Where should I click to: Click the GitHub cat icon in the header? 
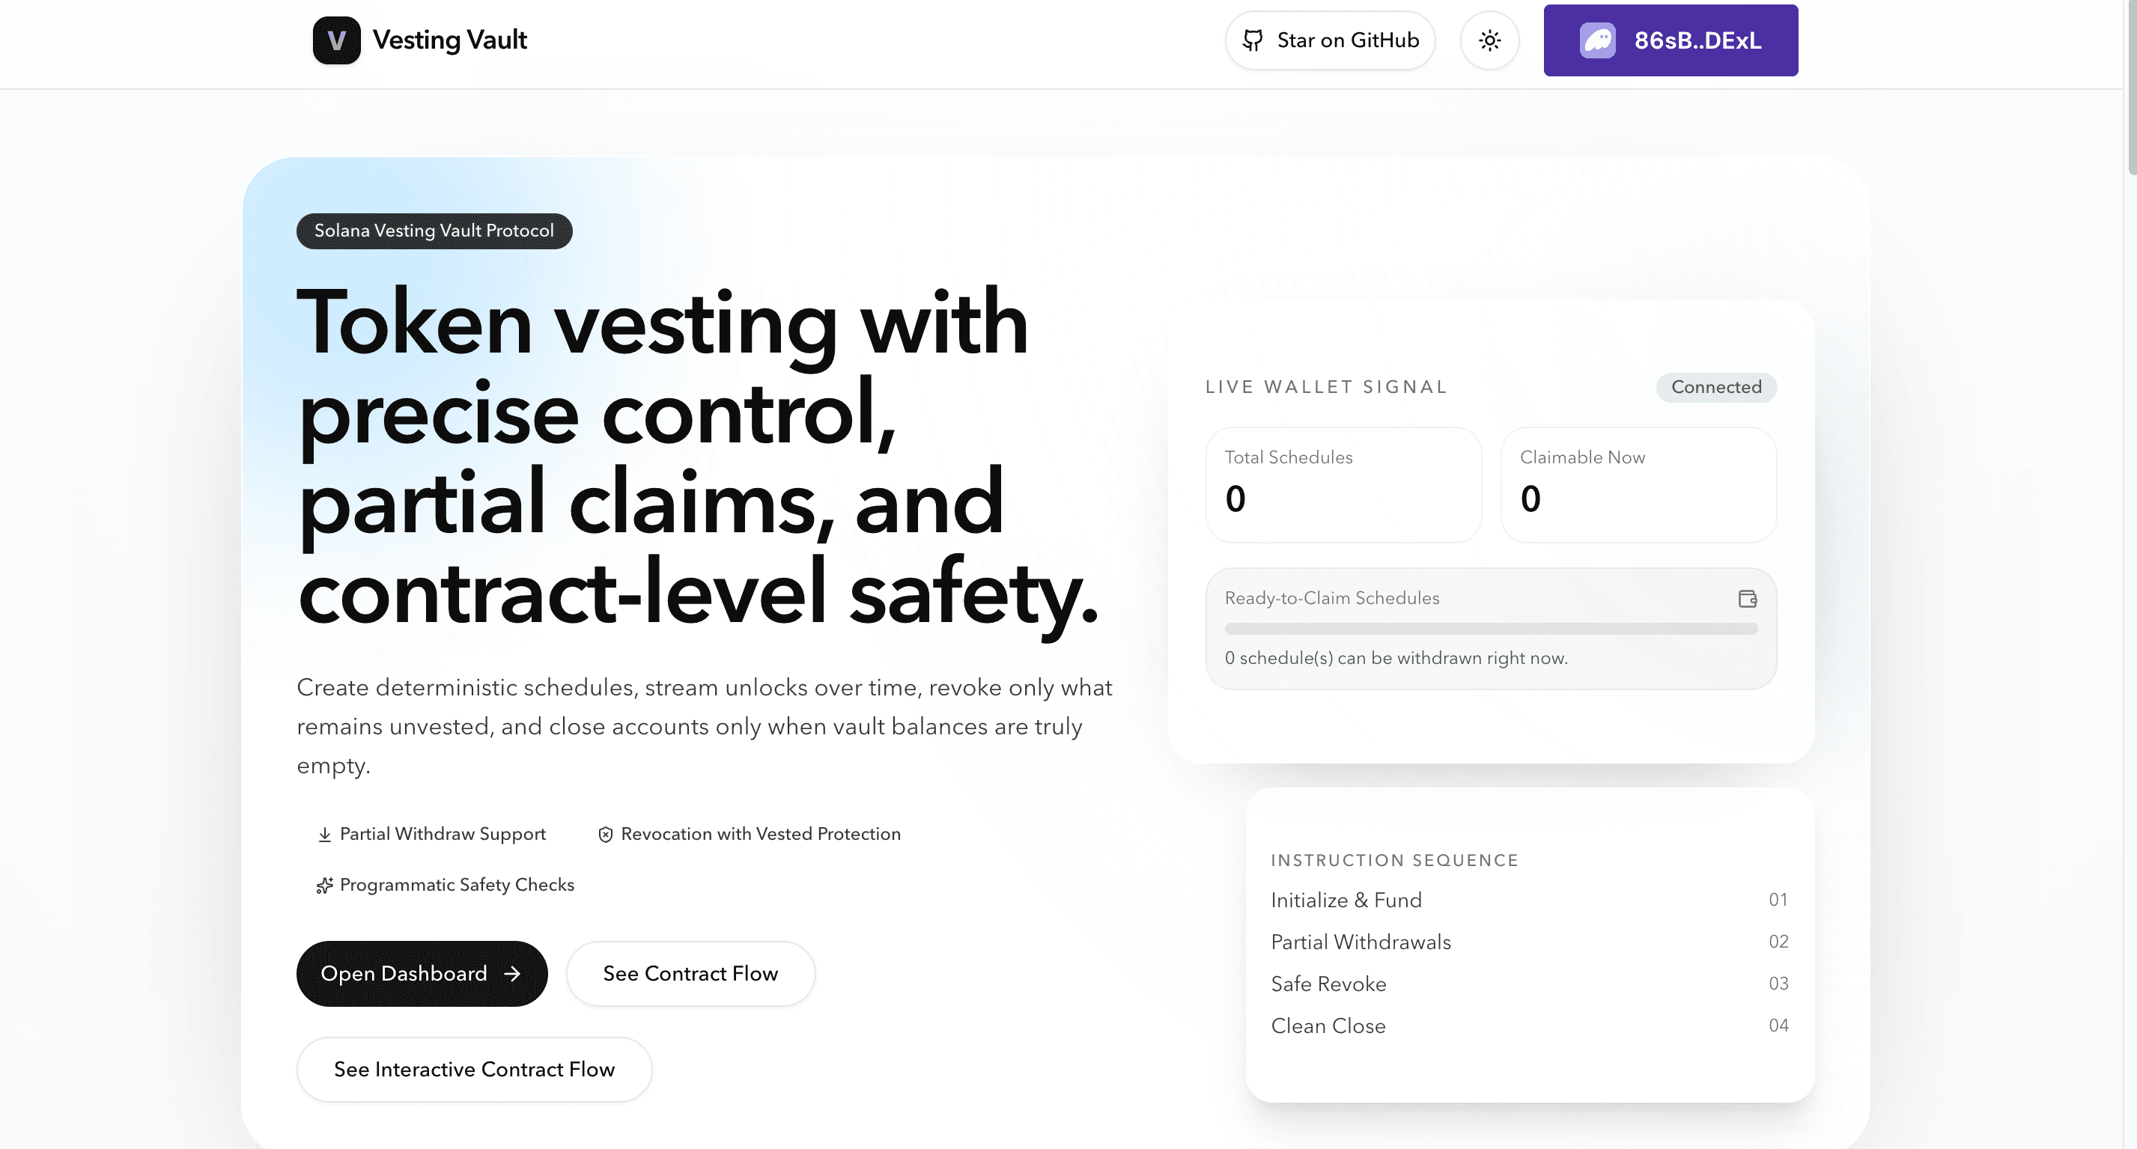[1254, 40]
